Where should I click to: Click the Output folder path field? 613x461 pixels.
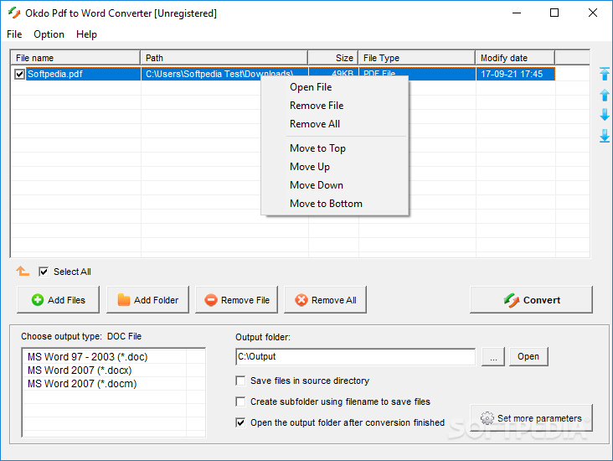[x=356, y=356]
